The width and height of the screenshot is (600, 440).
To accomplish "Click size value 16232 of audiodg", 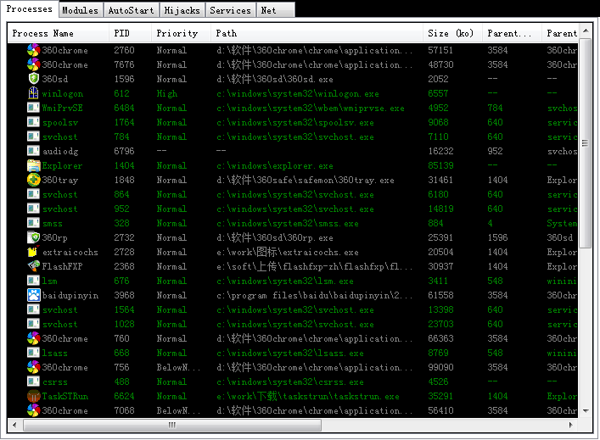I will pyautogui.click(x=440, y=151).
